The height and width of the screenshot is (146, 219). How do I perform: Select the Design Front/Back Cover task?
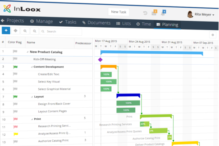(x=54, y=104)
